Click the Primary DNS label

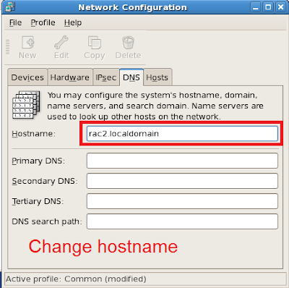(38, 161)
